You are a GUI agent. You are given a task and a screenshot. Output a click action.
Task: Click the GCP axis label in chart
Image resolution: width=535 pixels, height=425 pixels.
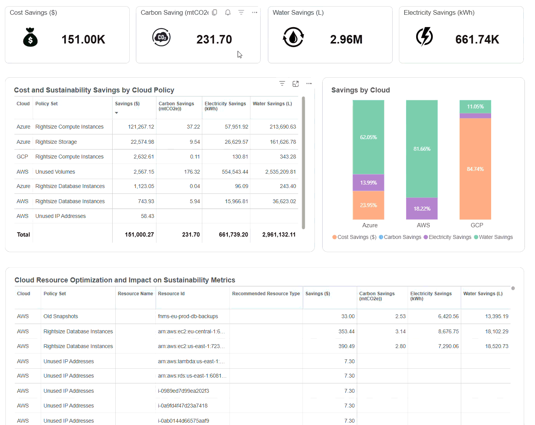[477, 225]
